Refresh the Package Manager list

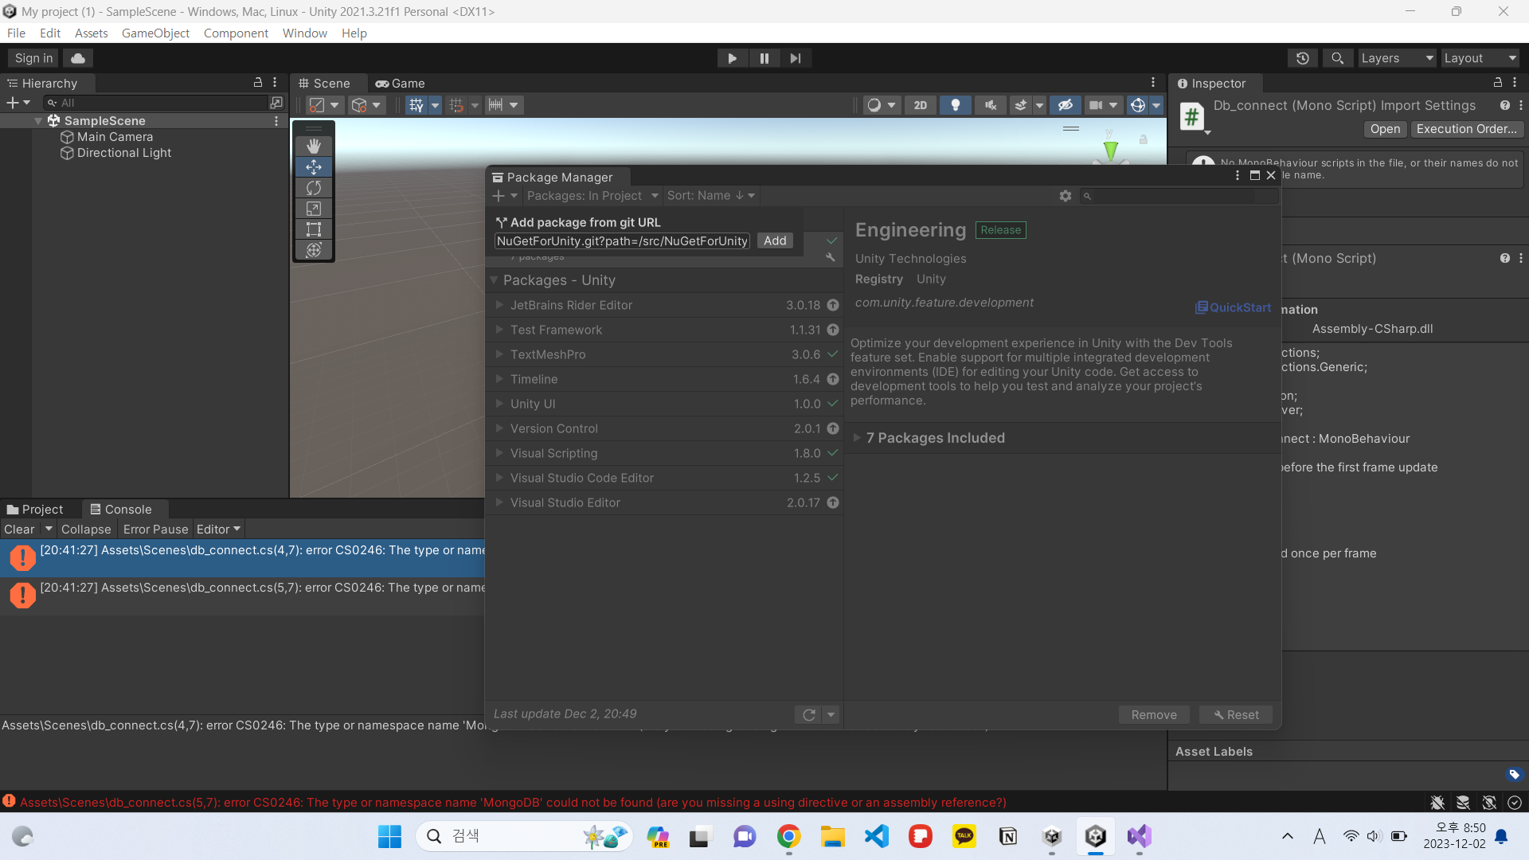tap(809, 715)
